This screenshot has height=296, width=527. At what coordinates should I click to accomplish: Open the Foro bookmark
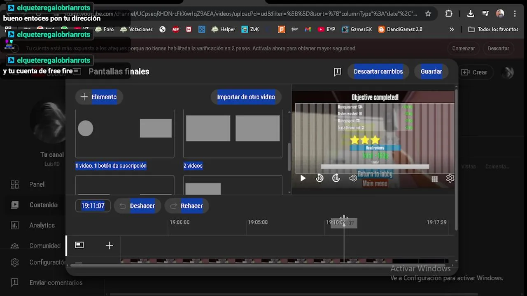tap(104, 29)
